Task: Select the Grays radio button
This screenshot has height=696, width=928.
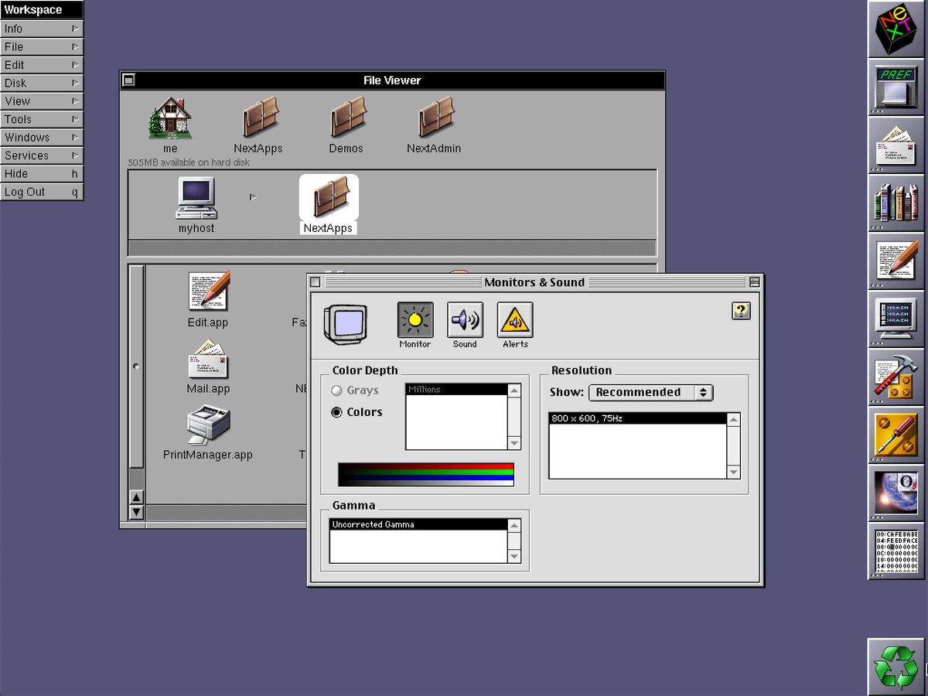Action: (x=336, y=391)
